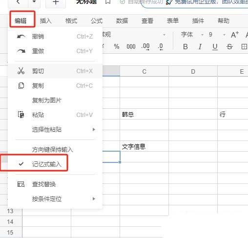This screenshot has width=248, height=238.
Task: Open the 字体 font dropdown
Action: (192, 35)
